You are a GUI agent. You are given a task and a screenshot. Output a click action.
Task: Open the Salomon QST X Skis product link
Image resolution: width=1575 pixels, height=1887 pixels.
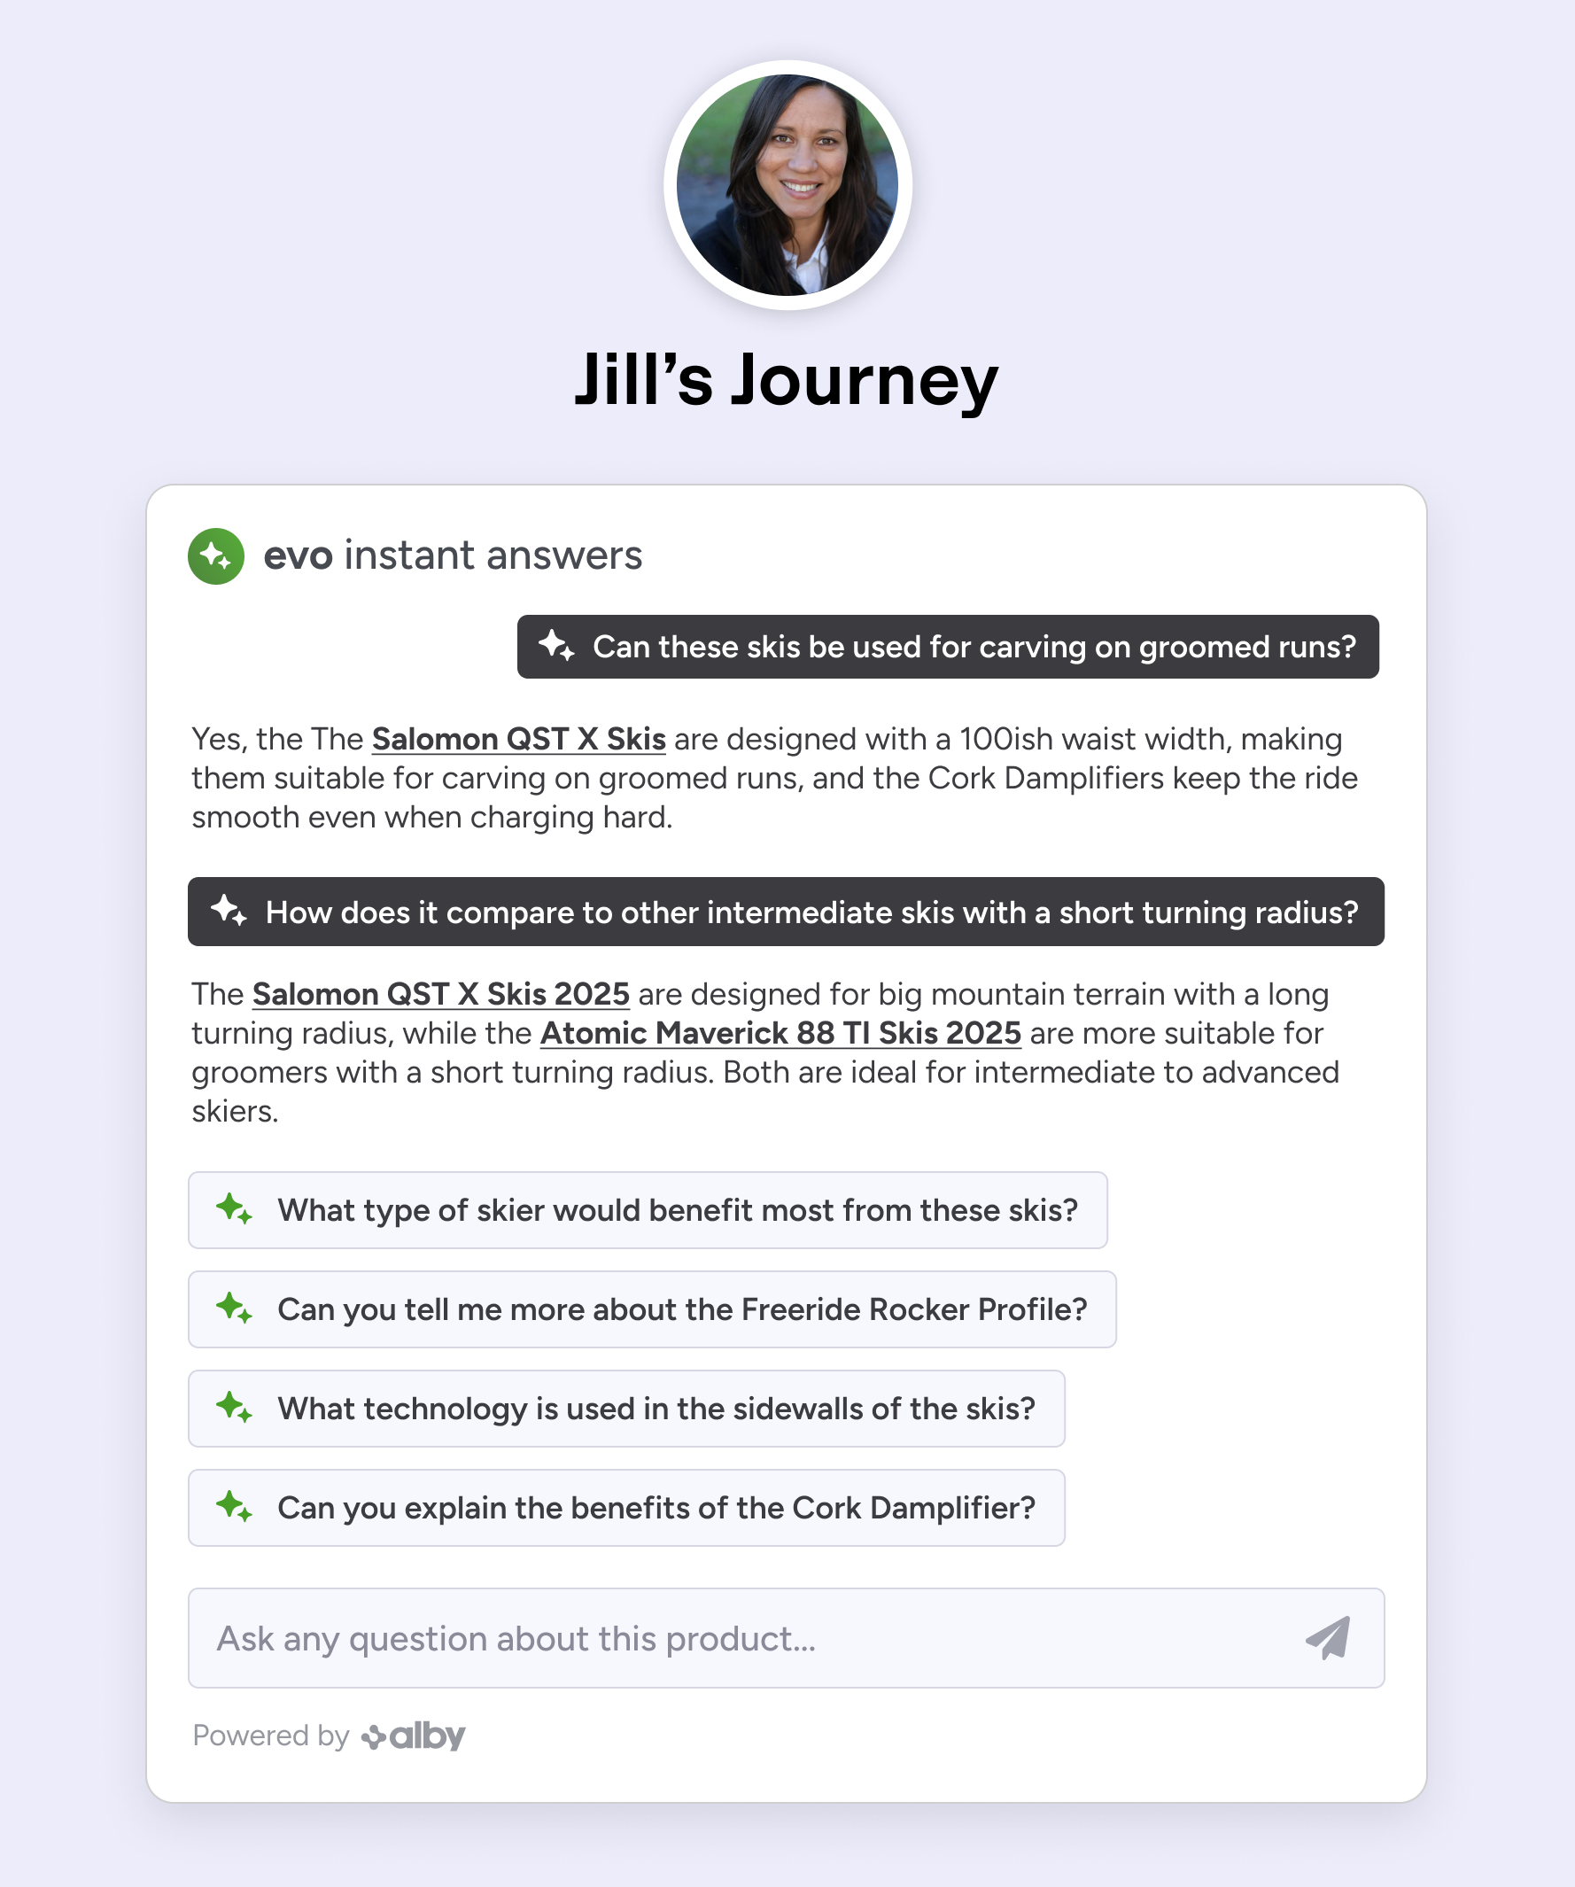pos(518,739)
